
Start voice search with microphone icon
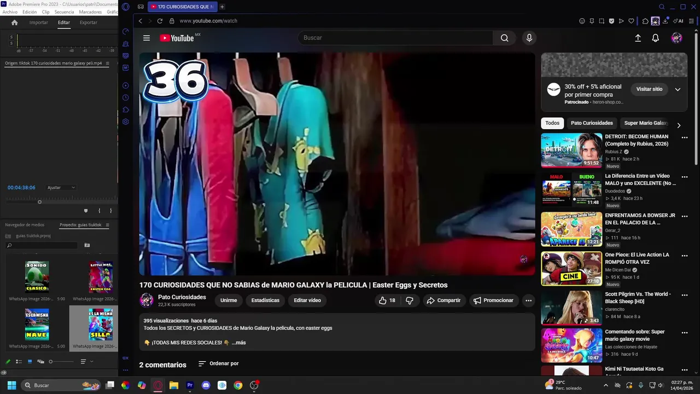click(529, 38)
